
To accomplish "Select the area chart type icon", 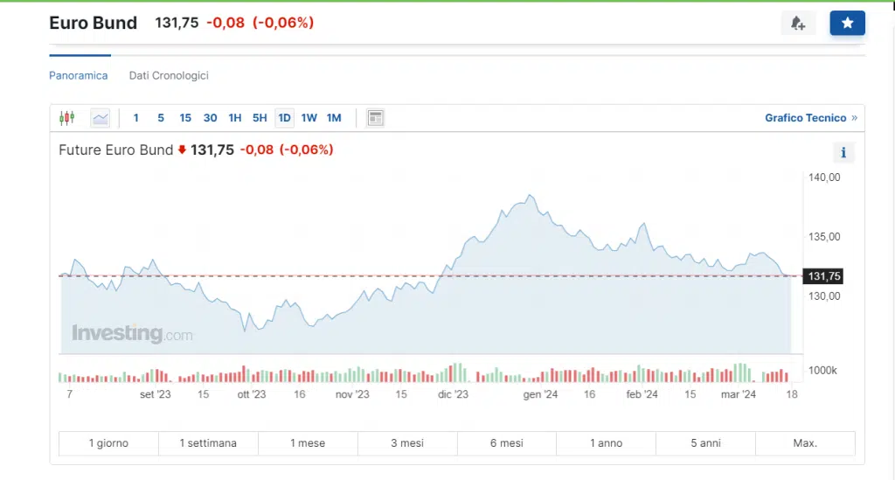I will 100,118.
